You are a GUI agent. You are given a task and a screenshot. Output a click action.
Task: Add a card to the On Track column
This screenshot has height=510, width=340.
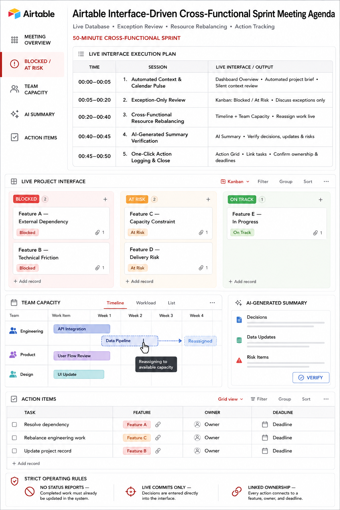pos(320,200)
